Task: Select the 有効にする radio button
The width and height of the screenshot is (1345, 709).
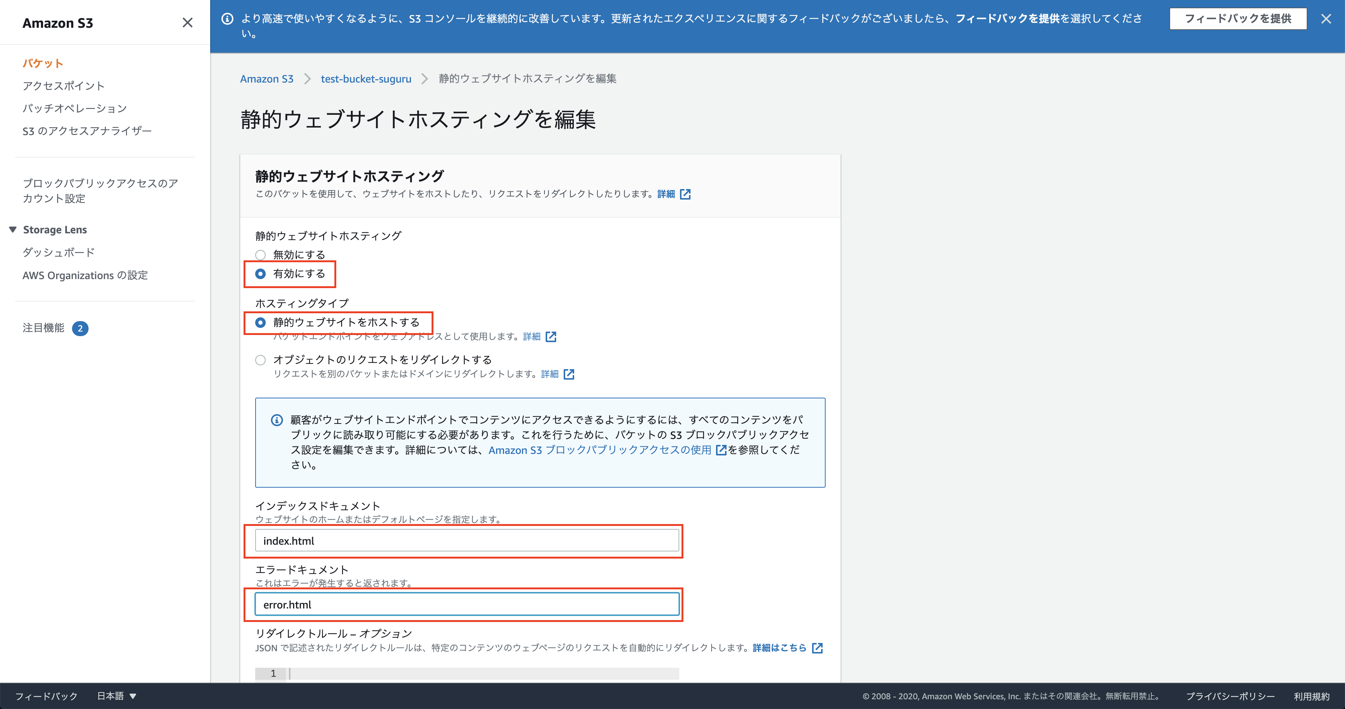Action: tap(260, 274)
